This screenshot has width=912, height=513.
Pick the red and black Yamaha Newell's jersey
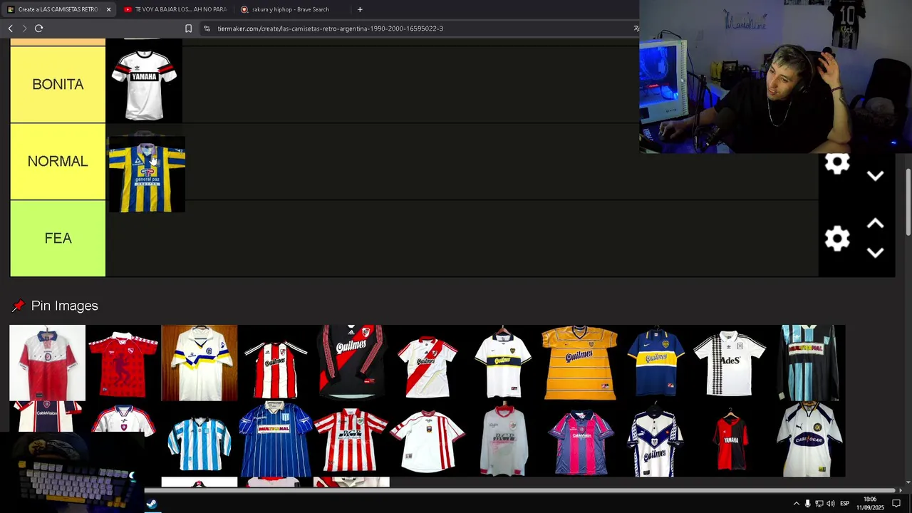732,439
